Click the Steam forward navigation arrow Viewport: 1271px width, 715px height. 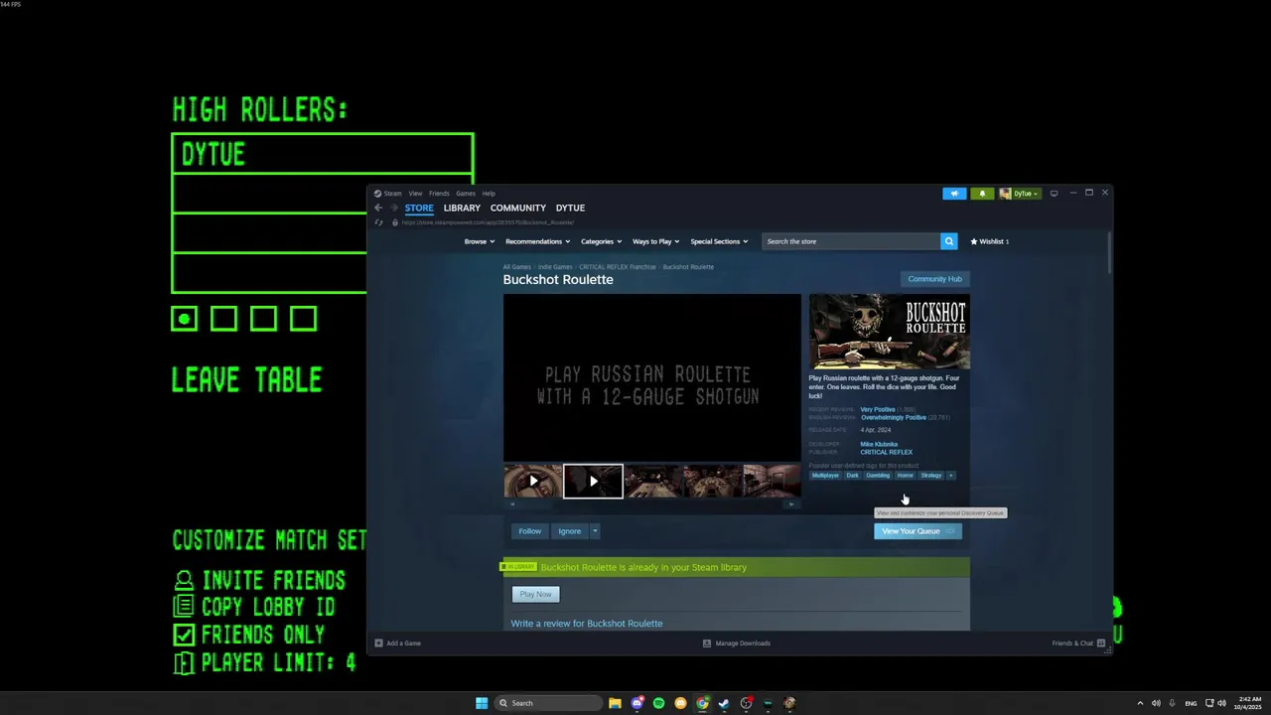(x=394, y=208)
